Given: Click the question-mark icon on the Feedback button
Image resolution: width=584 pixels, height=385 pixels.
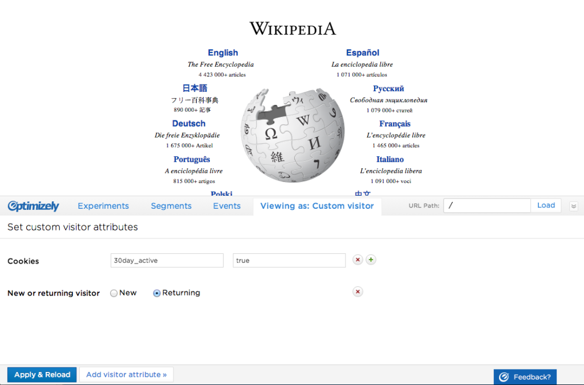Looking at the screenshot, I should coord(504,377).
